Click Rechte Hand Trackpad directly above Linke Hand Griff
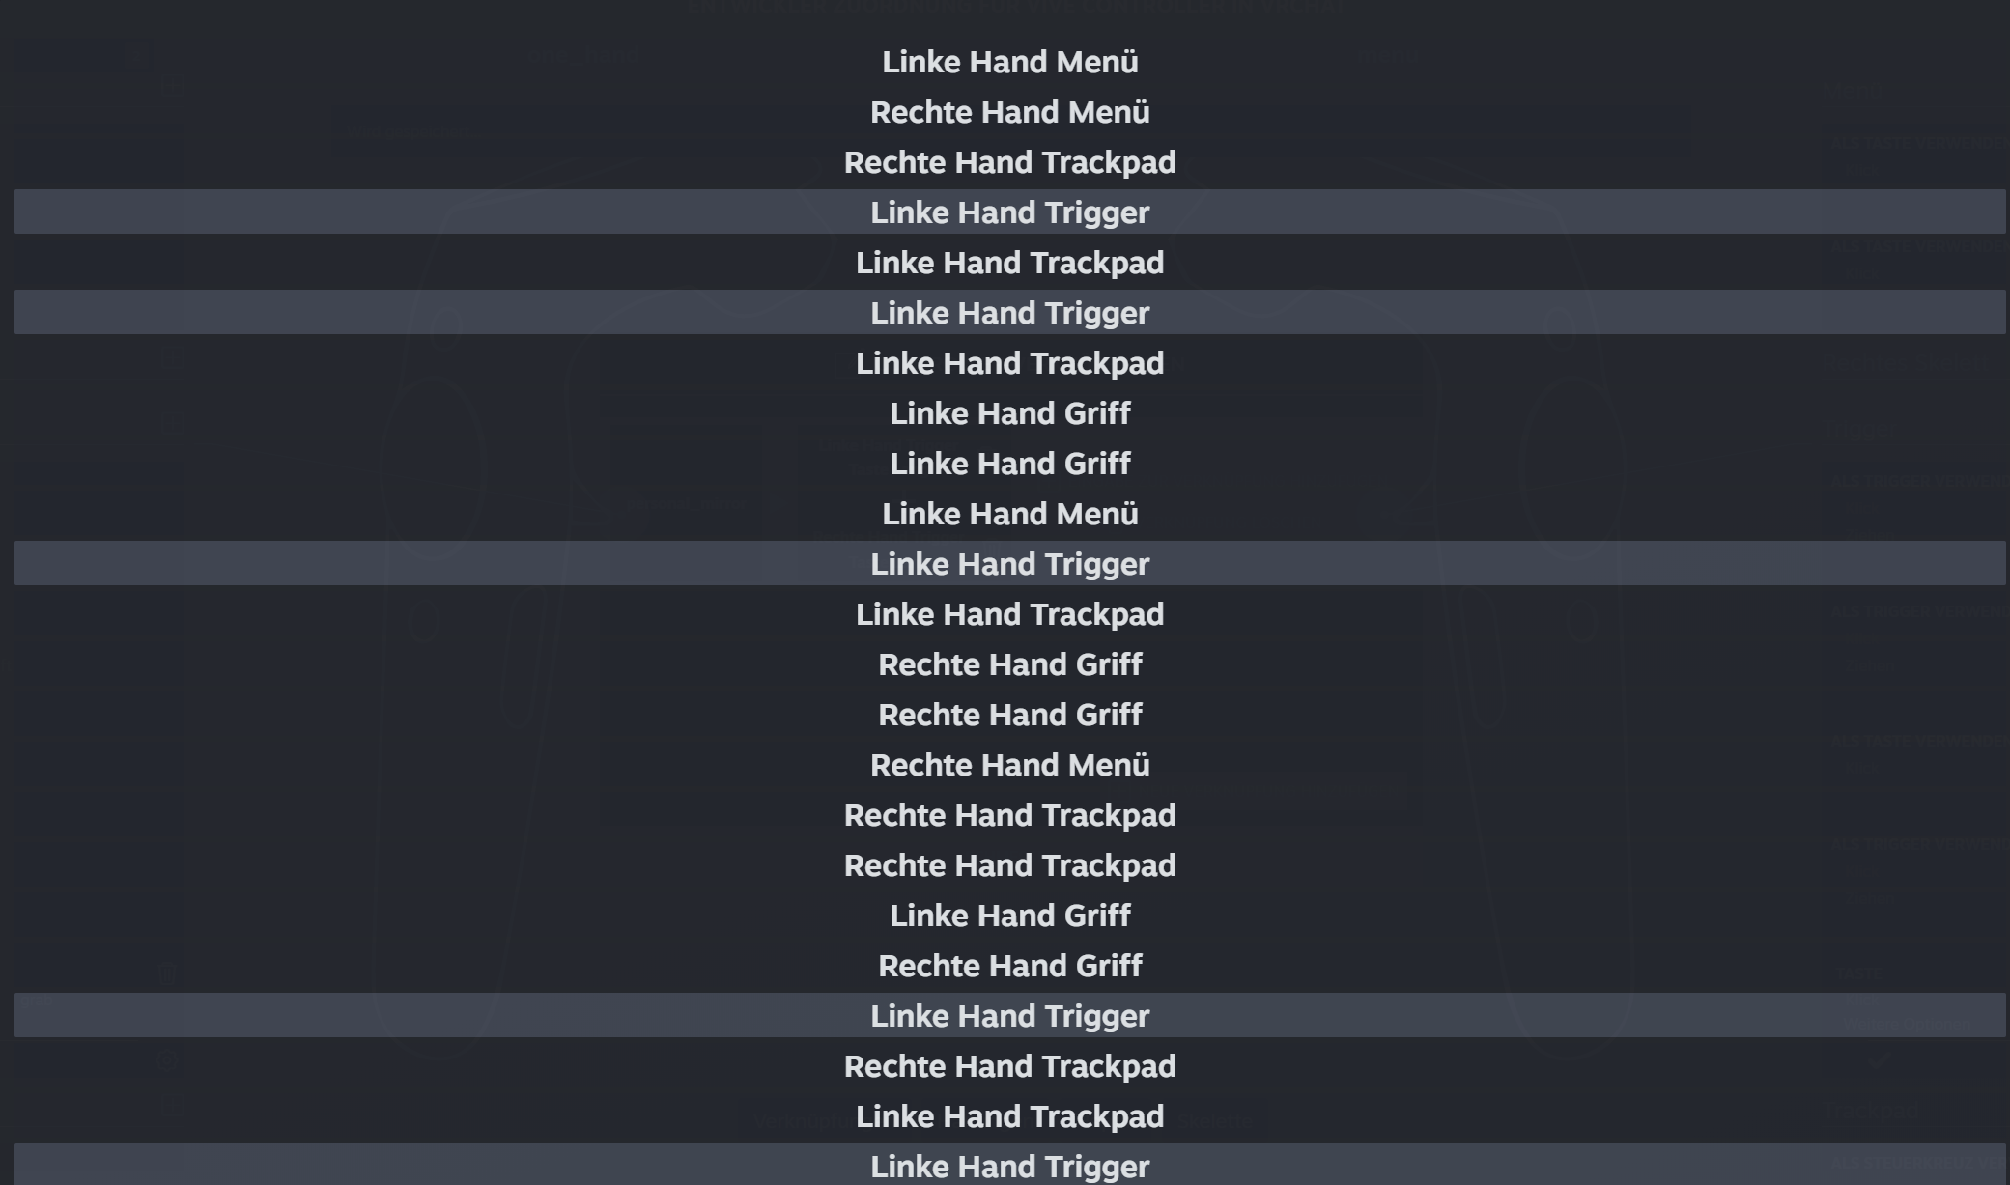 coord(1009,865)
